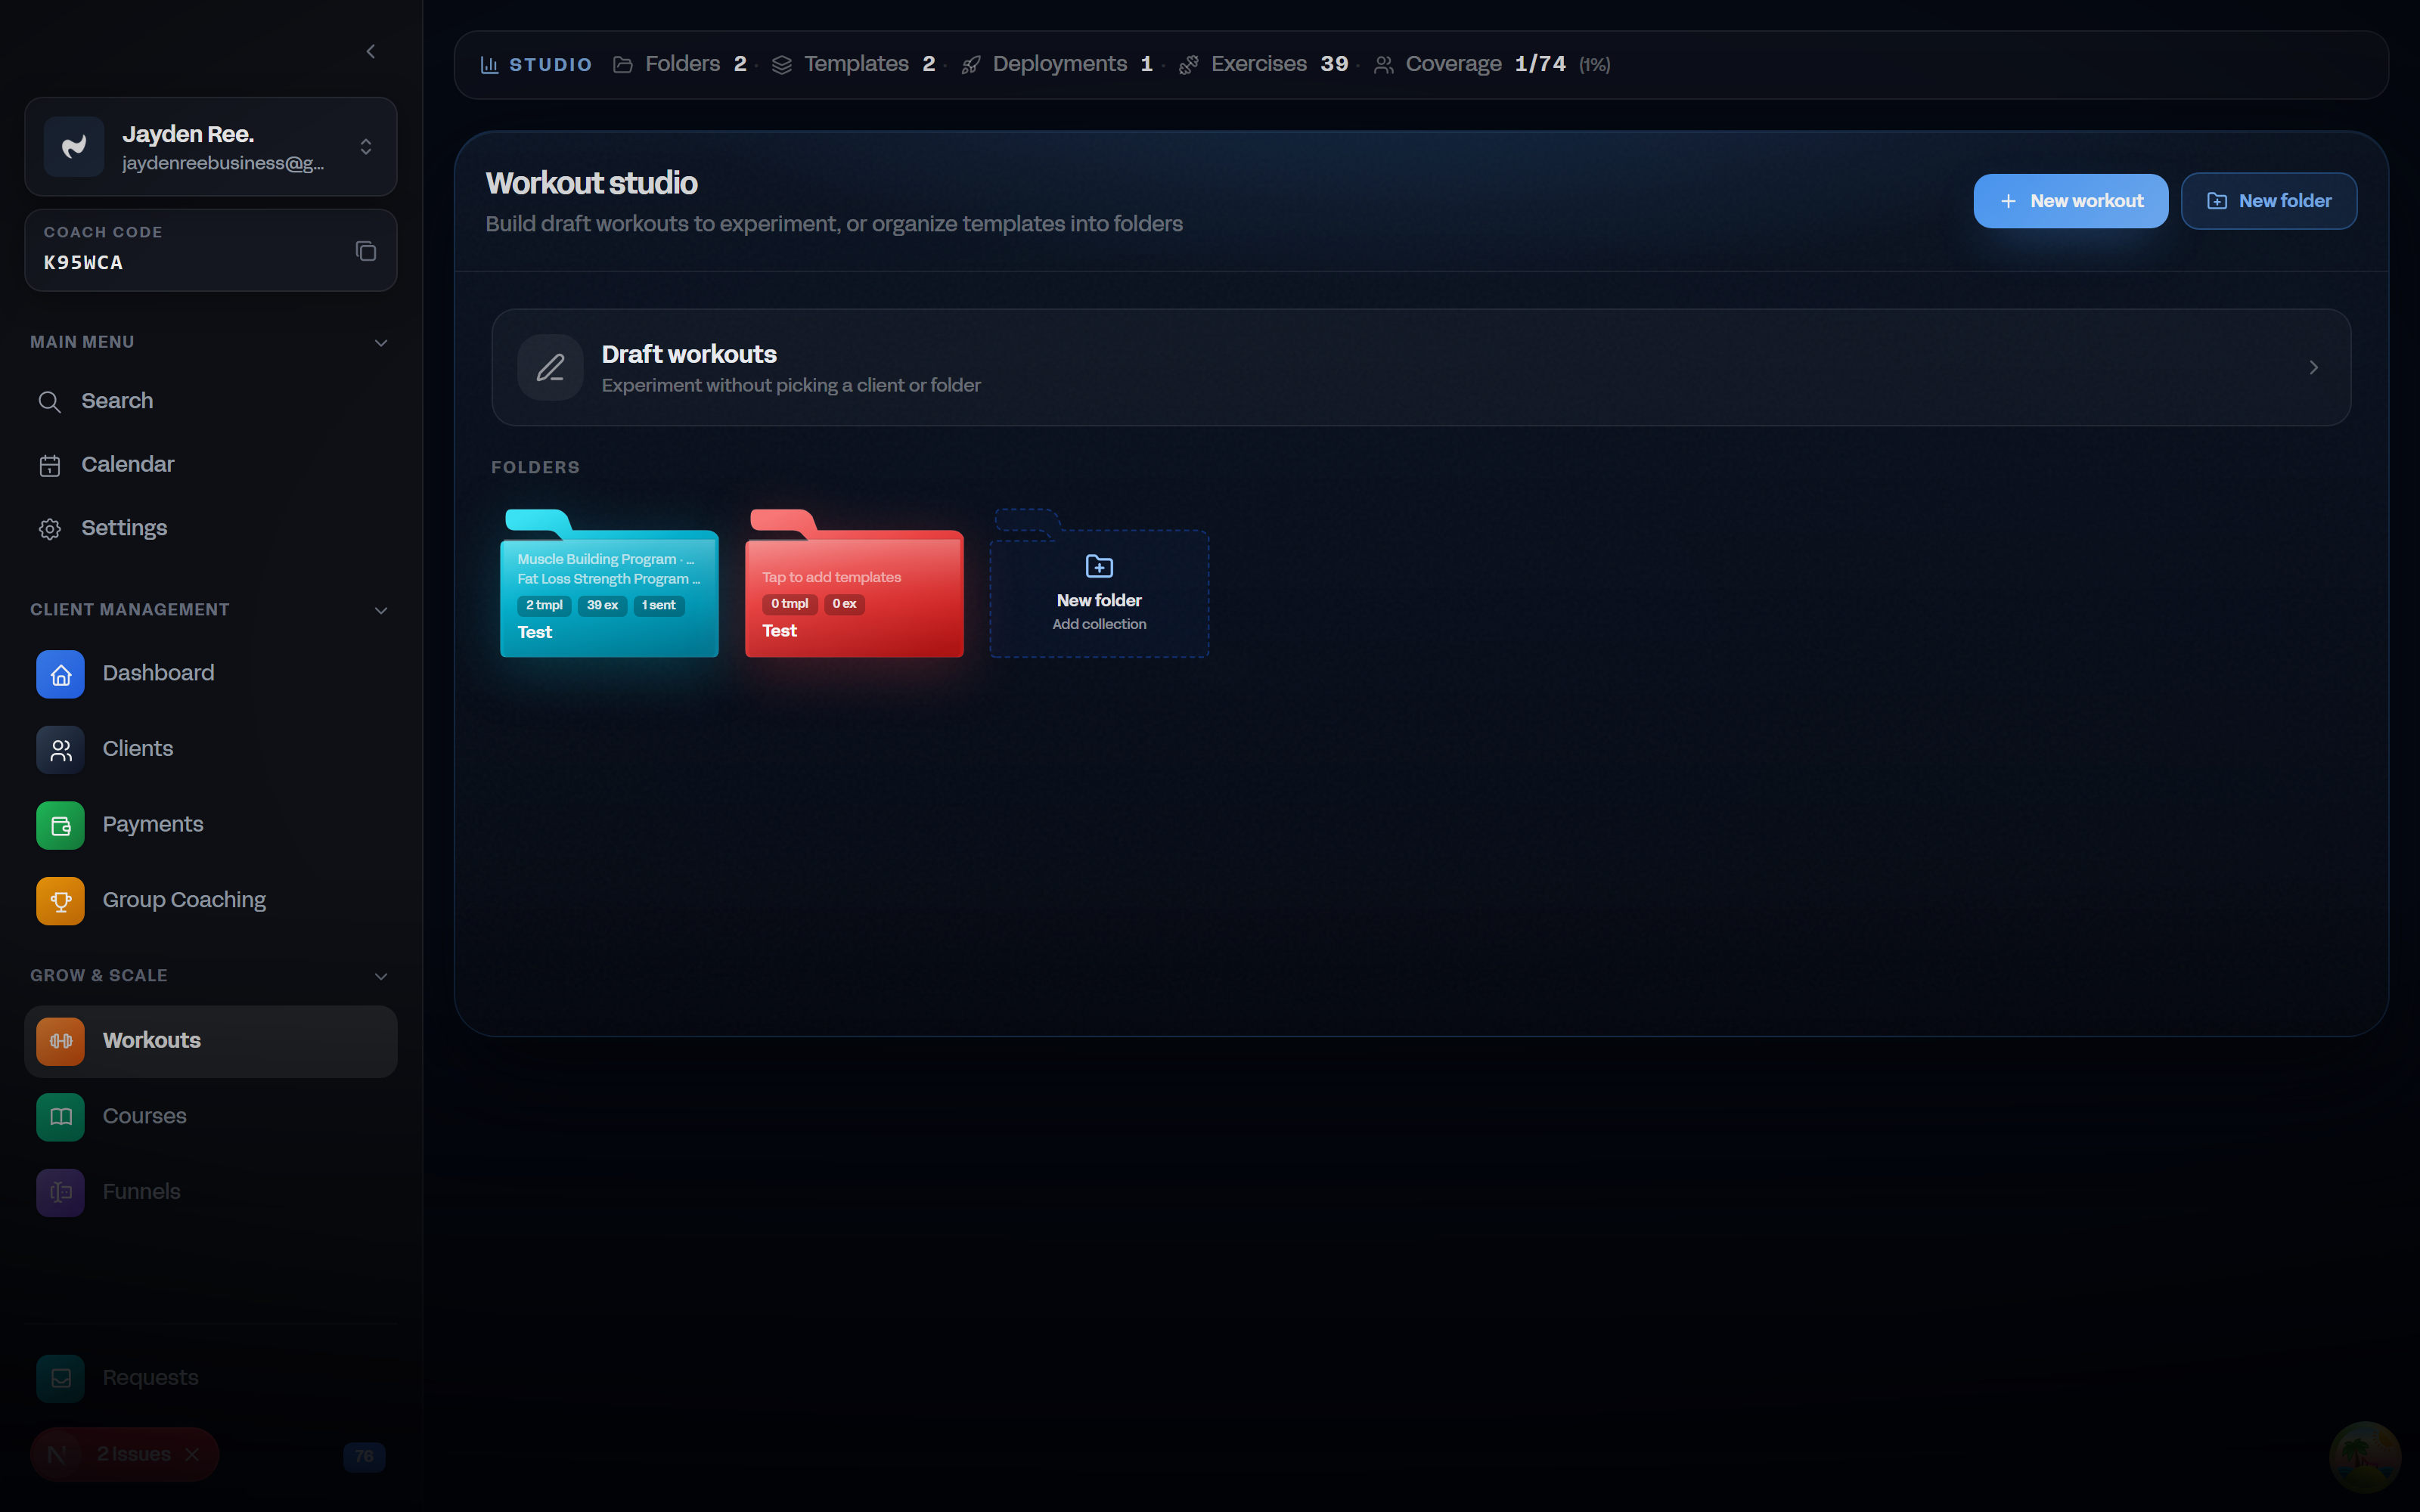The width and height of the screenshot is (2420, 1512).
Task: Create a New workout
Action: 2070,201
